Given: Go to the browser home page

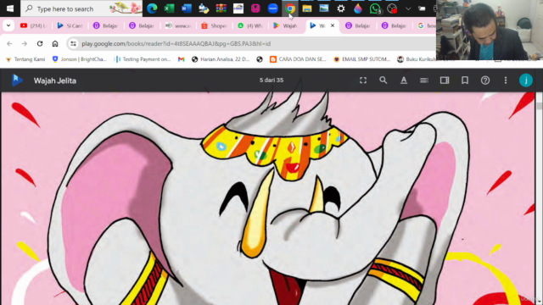Looking at the screenshot, I should tap(55, 43).
